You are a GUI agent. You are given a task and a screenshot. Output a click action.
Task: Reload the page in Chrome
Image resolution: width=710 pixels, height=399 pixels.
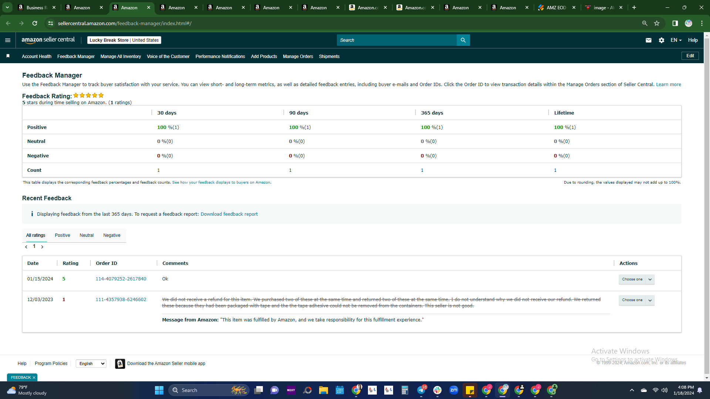tap(35, 23)
